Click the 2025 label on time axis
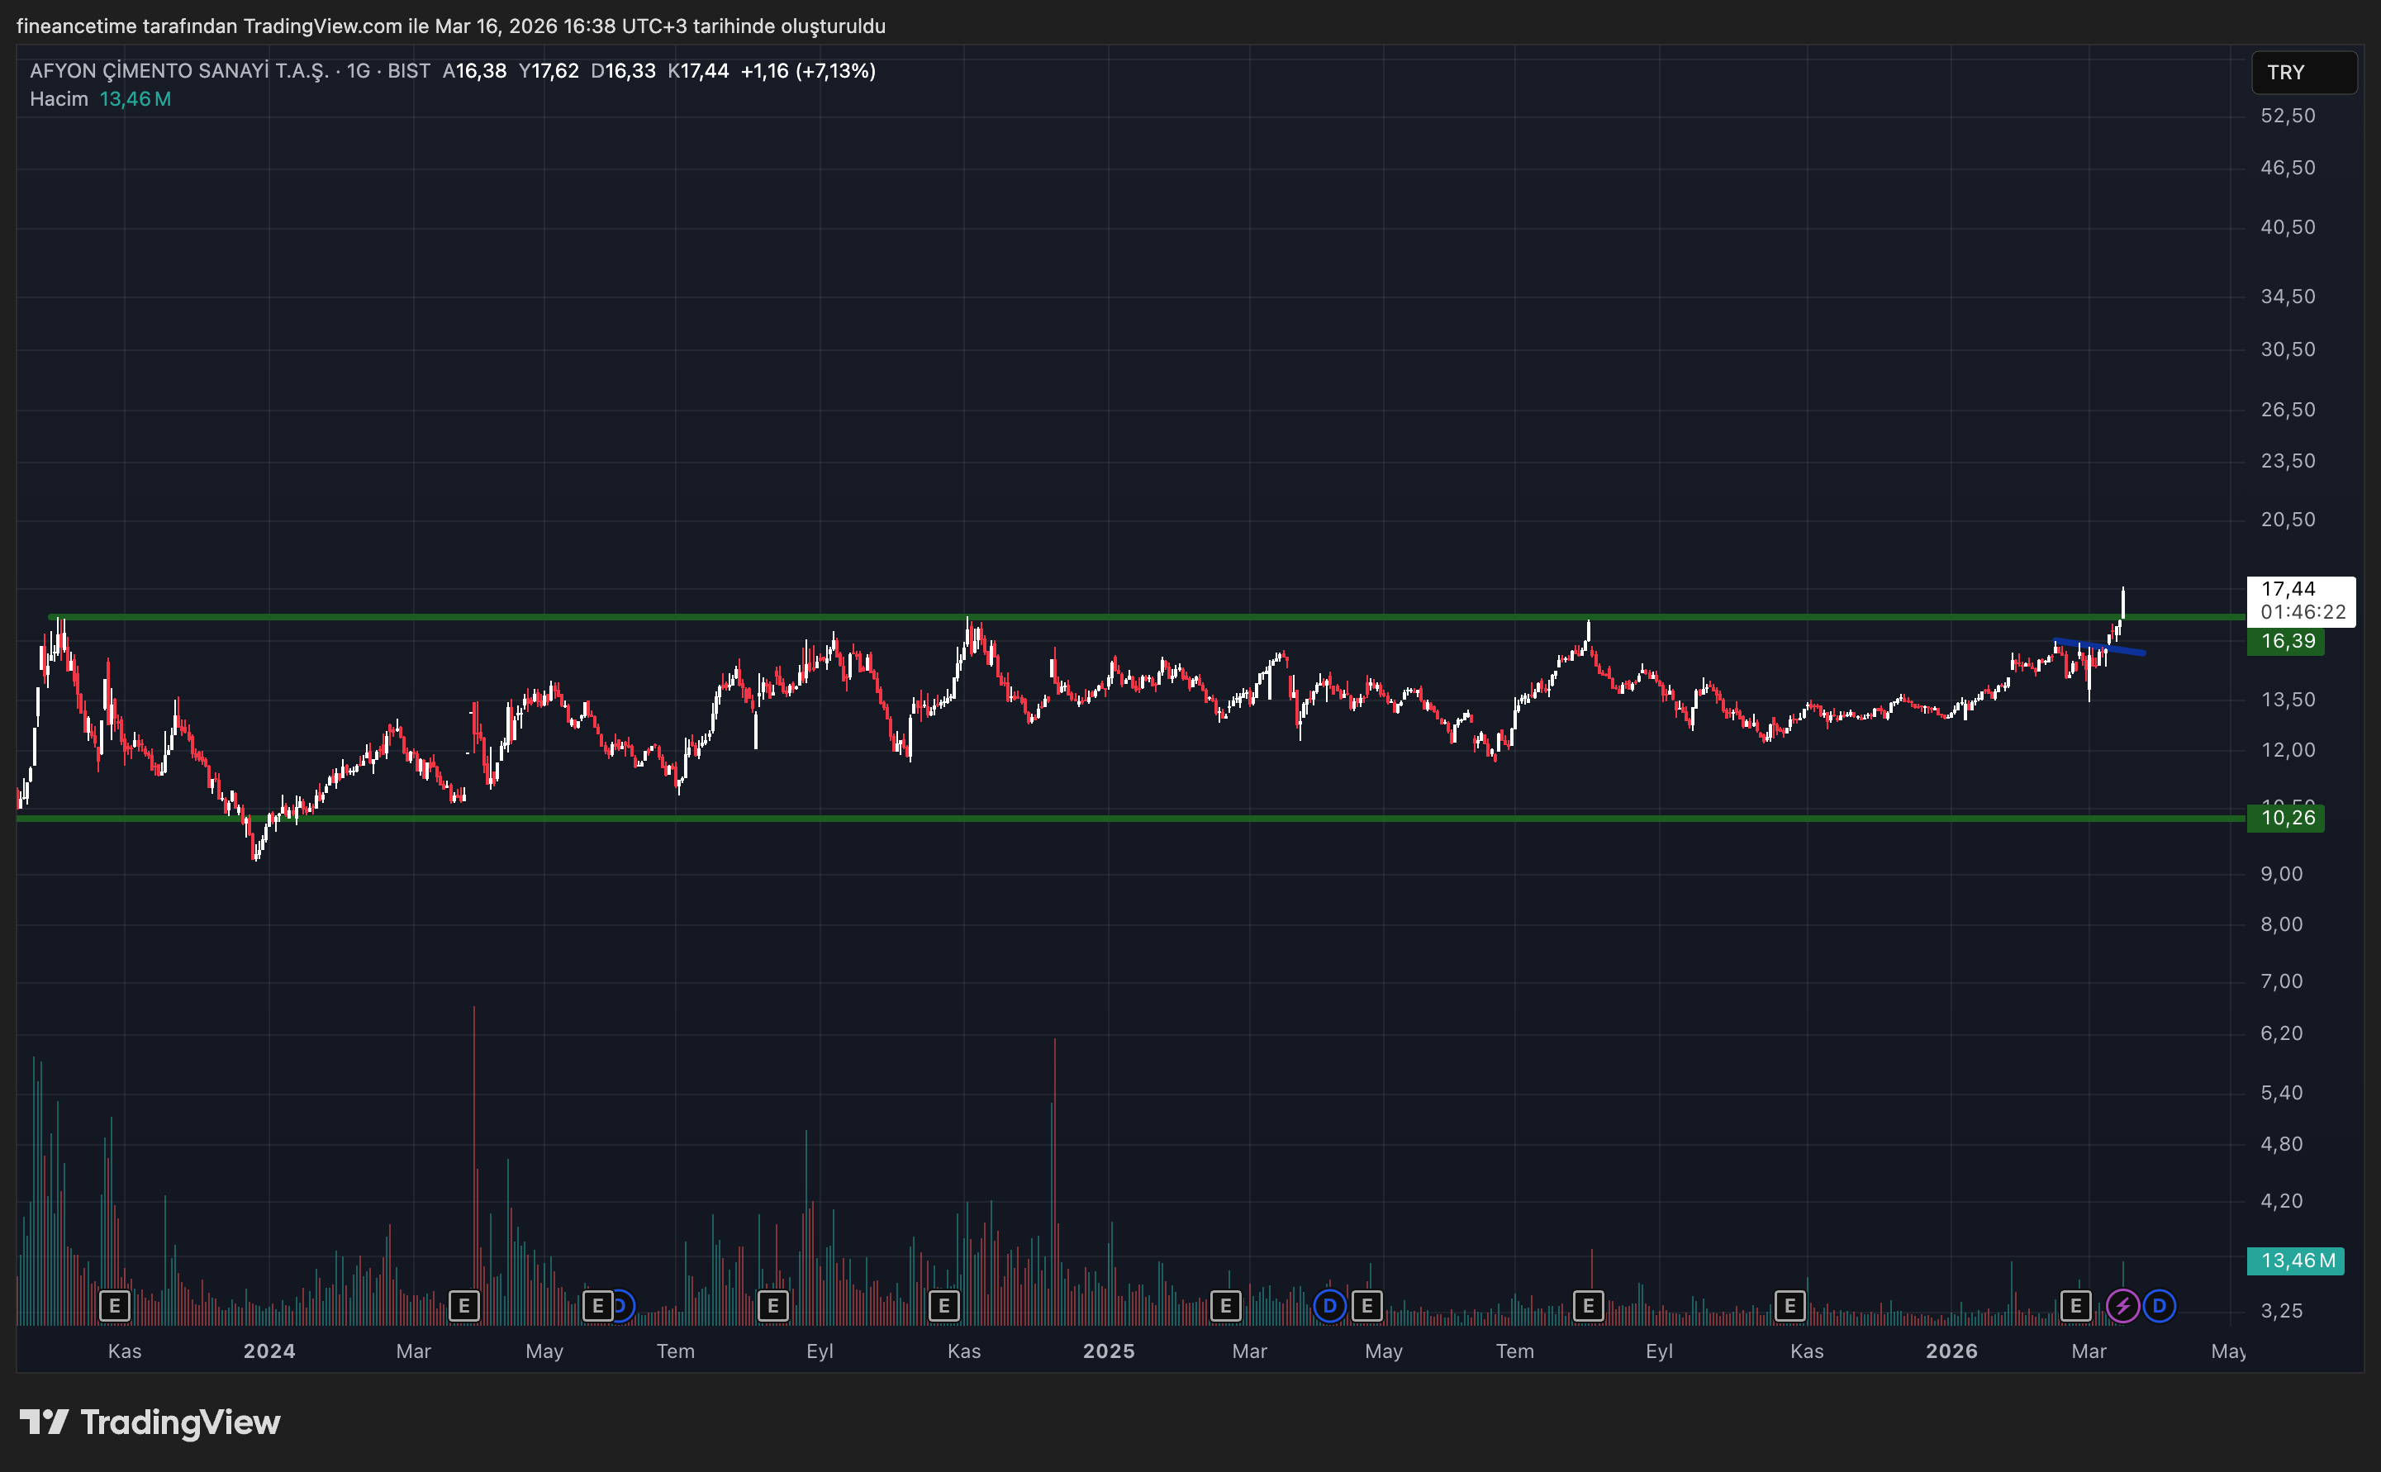 click(x=1109, y=1351)
